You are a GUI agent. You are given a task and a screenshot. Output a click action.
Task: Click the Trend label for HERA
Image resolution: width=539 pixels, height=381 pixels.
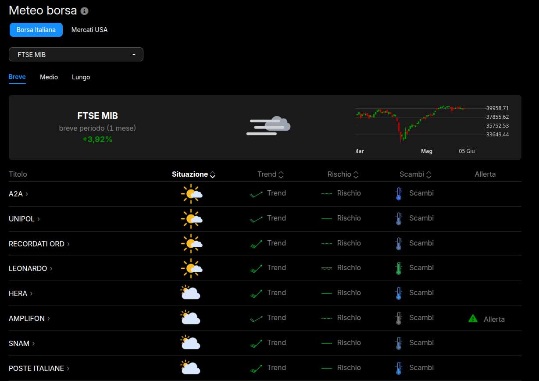276,292
